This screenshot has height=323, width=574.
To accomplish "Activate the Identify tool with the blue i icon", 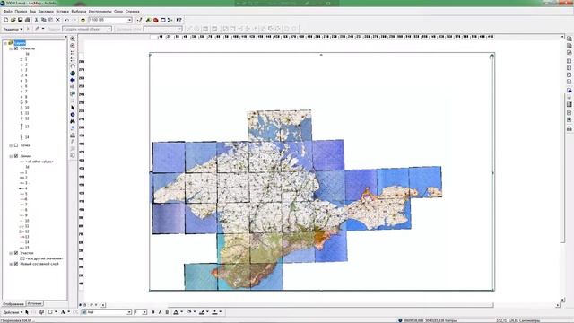I will [73, 115].
